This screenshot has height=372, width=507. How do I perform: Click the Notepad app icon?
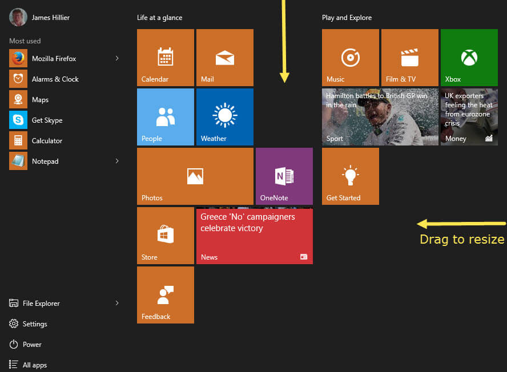18,161
